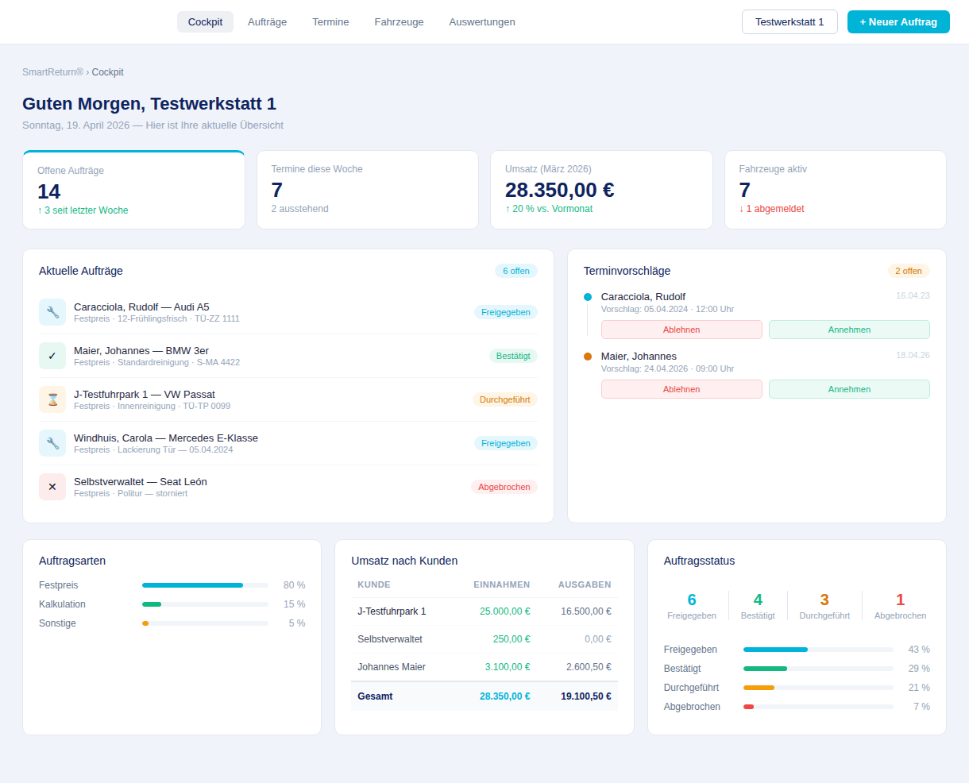
Task: Open the Fahrzeuge tab
Action: click(x=399, y=22)
